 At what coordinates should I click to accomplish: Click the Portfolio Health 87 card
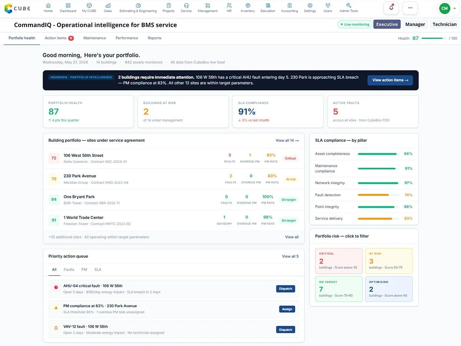click(88, 112)
